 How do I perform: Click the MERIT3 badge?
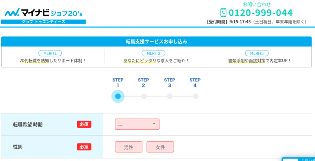tap(257, 53)
